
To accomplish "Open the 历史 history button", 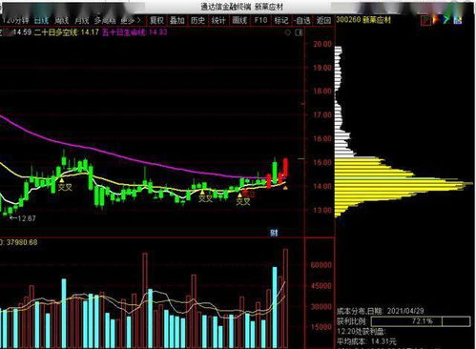I will [197, 20].
